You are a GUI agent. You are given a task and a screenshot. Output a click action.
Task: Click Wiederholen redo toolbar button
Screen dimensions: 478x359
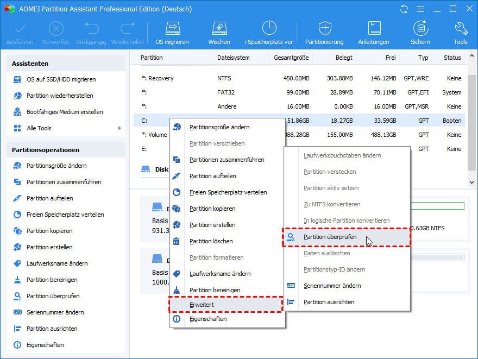tap(127, 33)
